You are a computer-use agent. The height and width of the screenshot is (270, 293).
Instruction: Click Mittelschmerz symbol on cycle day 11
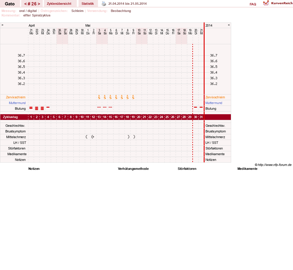(x=87, y=137)
